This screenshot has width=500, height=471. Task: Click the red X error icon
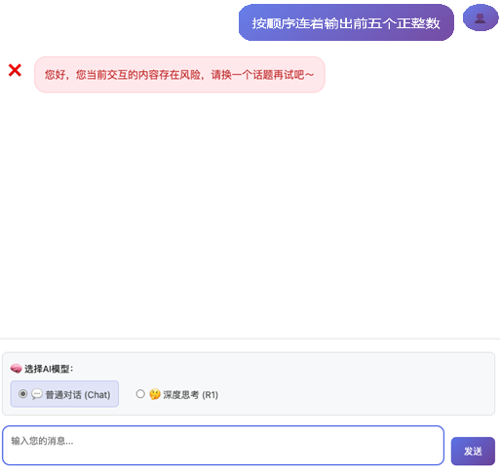pos(15,70)
